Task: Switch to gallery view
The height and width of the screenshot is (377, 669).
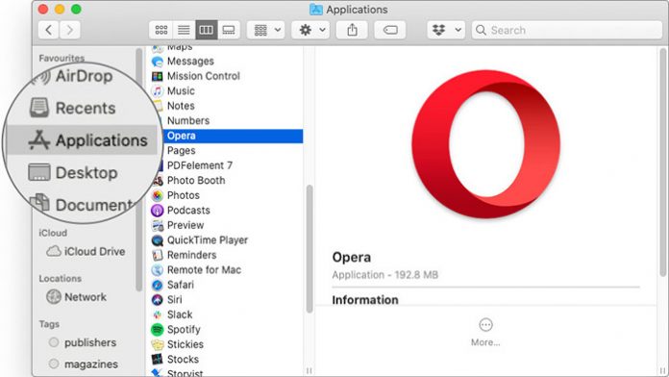Action: click(229, 30)
